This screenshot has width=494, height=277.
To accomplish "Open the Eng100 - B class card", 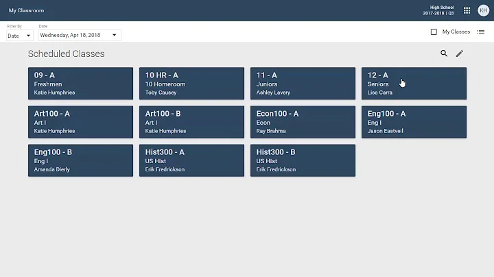I will pos(81,160).
